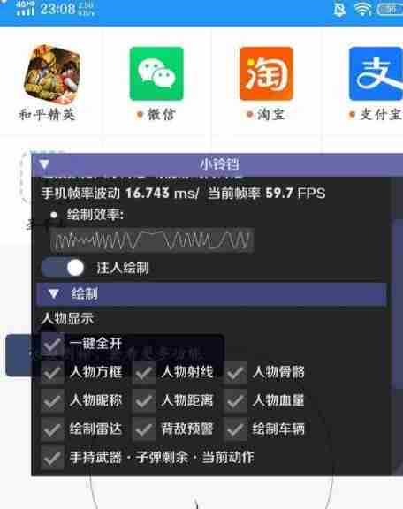
Task: Toggle the 注入绘制 switch
Action: pos(63,268)
